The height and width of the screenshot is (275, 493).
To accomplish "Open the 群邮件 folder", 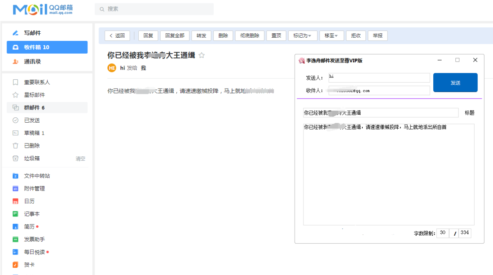I will (x=34, y=107).
